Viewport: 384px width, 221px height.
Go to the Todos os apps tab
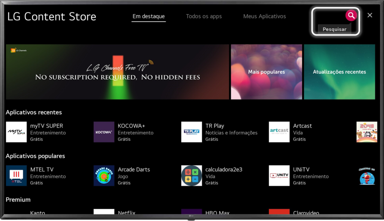point(204,16)
